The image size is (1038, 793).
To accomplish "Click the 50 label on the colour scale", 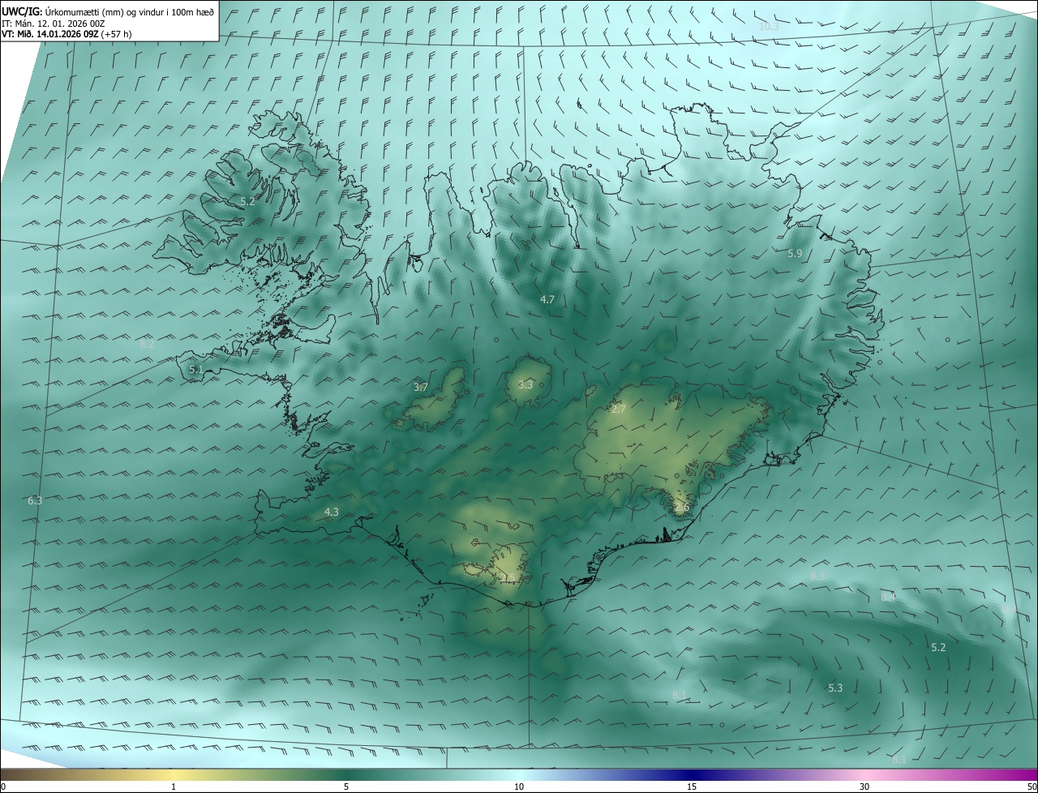I will [1032, 787].
